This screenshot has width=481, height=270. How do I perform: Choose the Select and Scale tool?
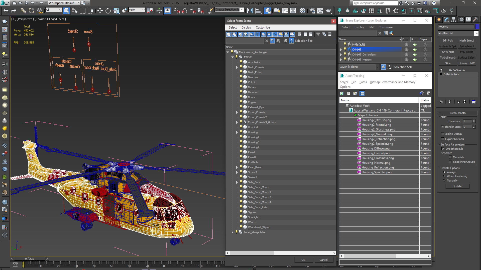pyautogui.click(x=116, y=10)
